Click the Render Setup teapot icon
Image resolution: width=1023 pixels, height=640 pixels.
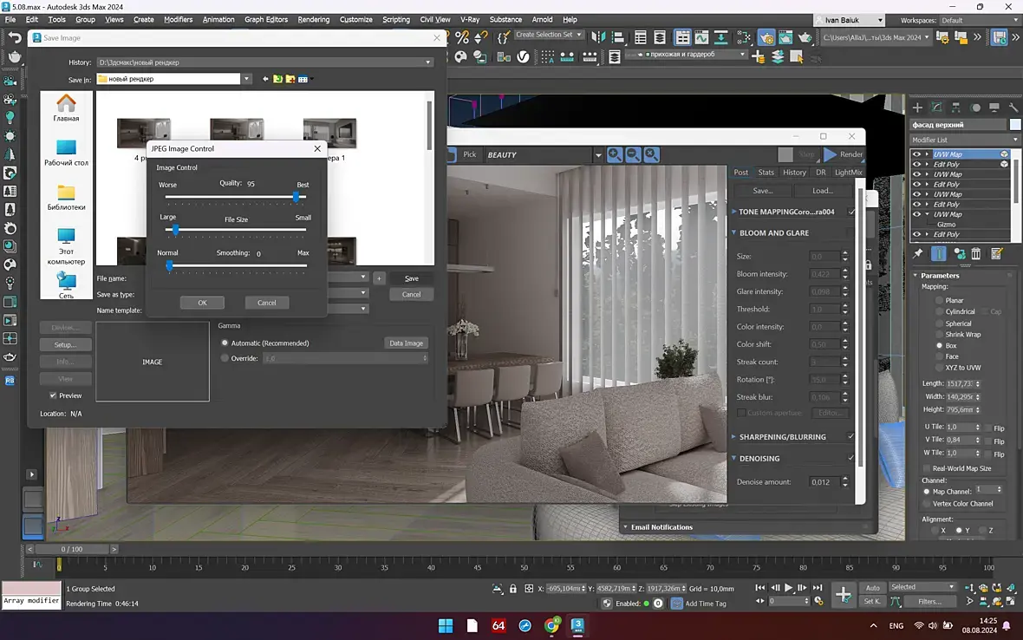[766, 38]
